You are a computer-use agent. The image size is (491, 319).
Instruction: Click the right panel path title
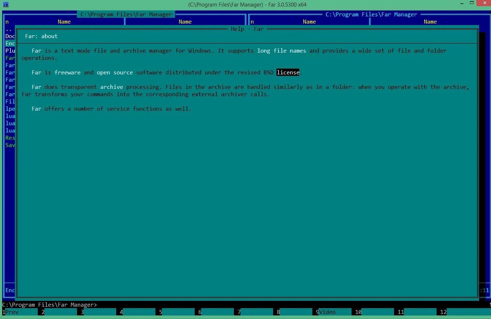tap(371, 15)
